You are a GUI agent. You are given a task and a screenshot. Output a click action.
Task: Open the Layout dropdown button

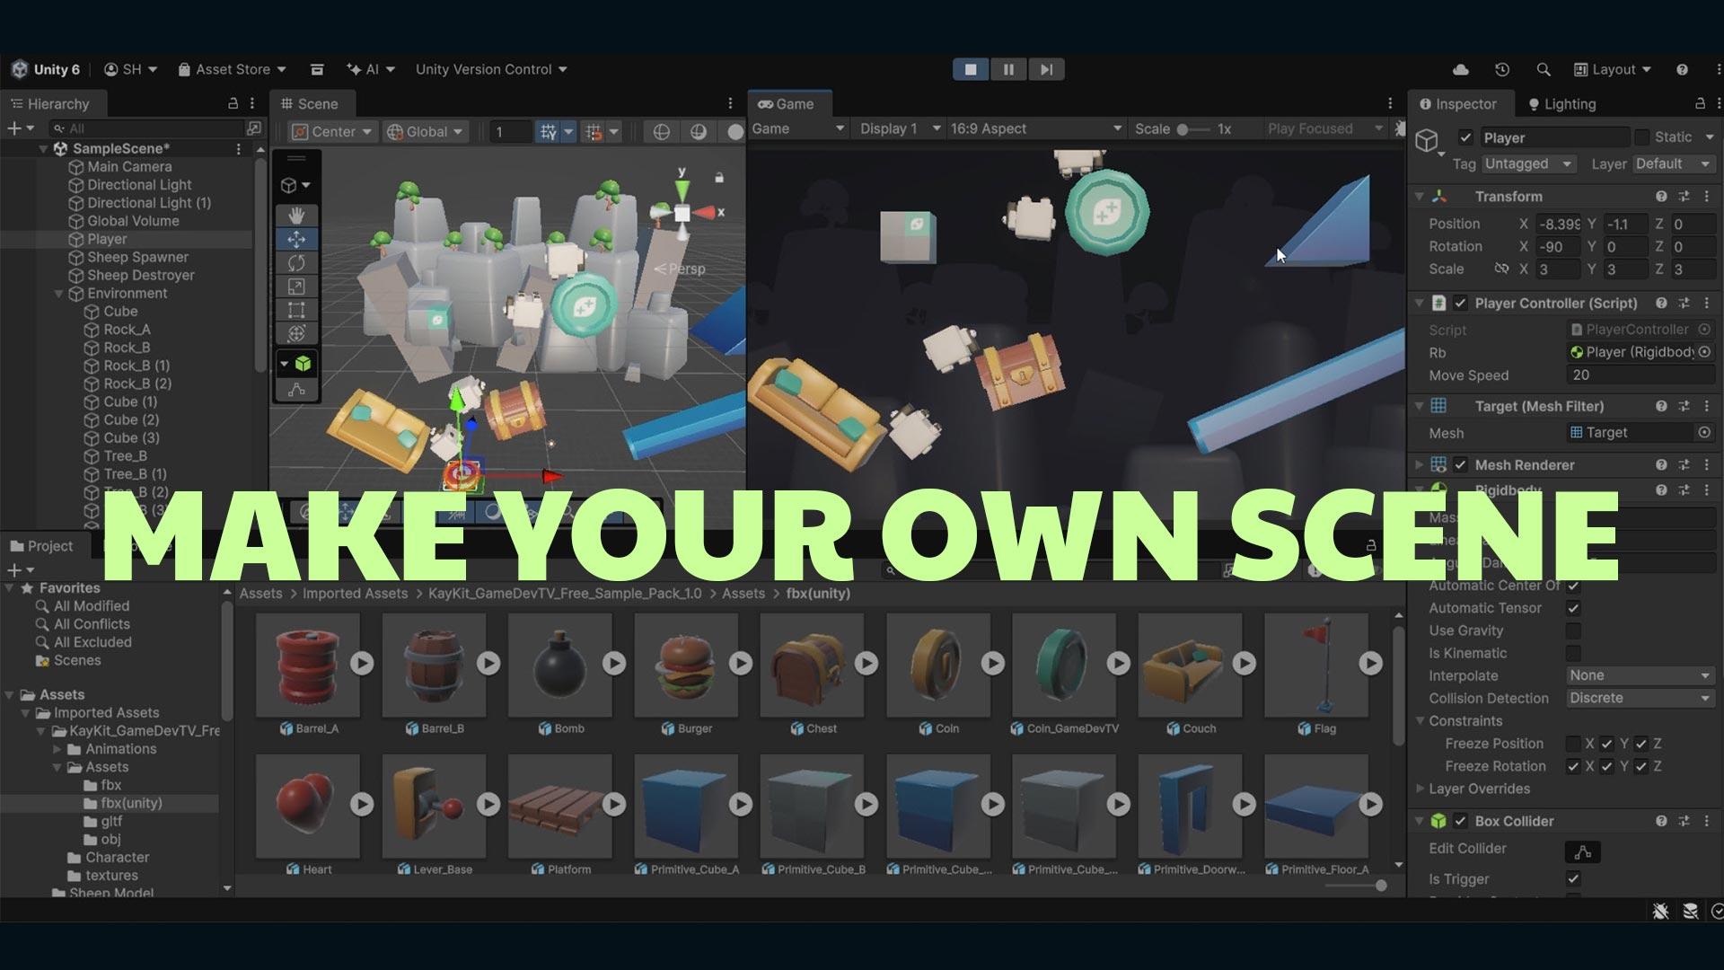point(1613,69)
